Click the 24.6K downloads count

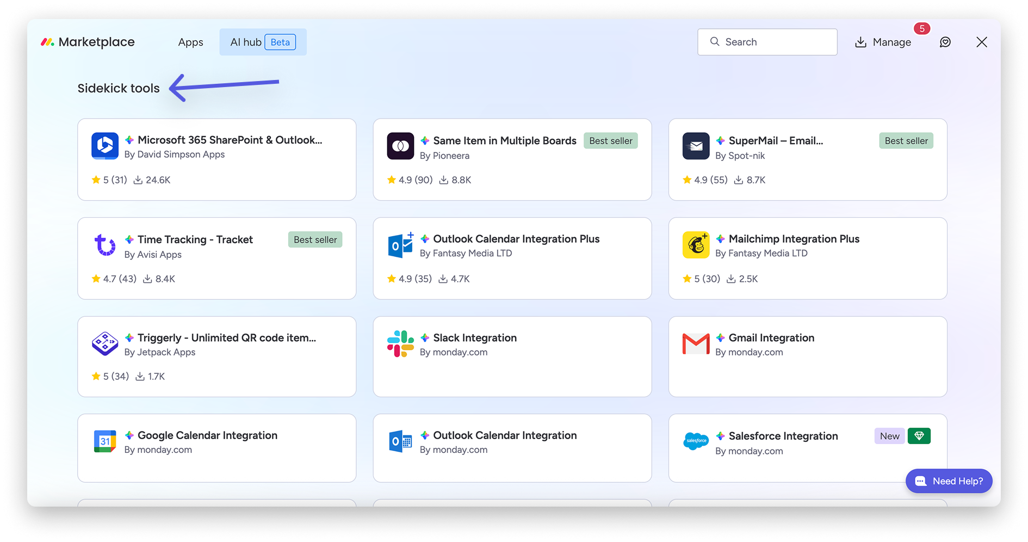(158, 180)
